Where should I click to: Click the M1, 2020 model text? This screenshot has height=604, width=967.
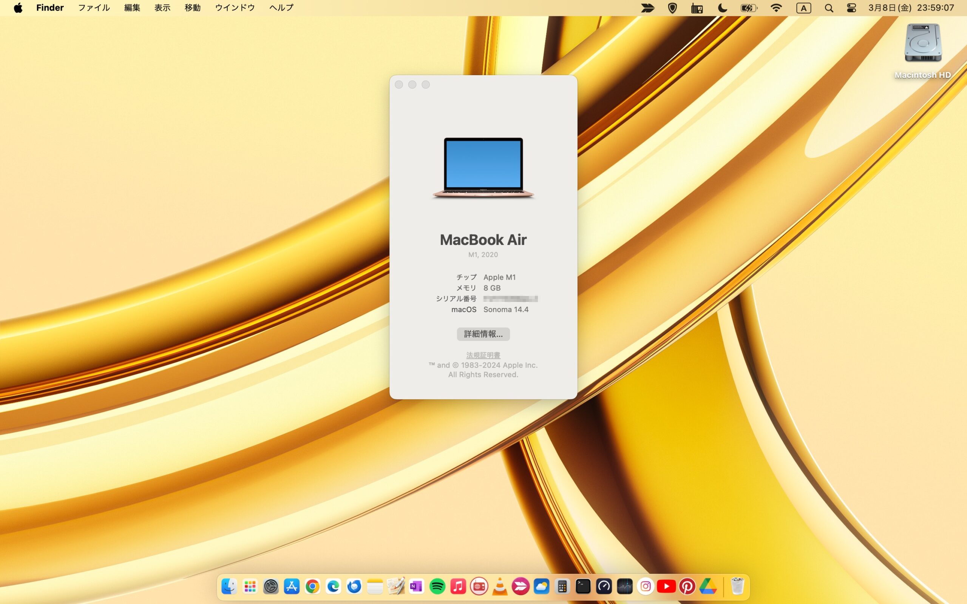(x=483, y=254)
